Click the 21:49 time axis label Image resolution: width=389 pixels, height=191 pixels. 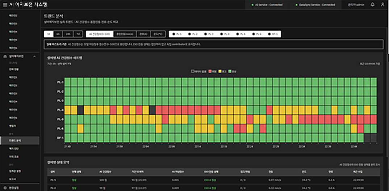pyautogui.click(x=67, y=147)
